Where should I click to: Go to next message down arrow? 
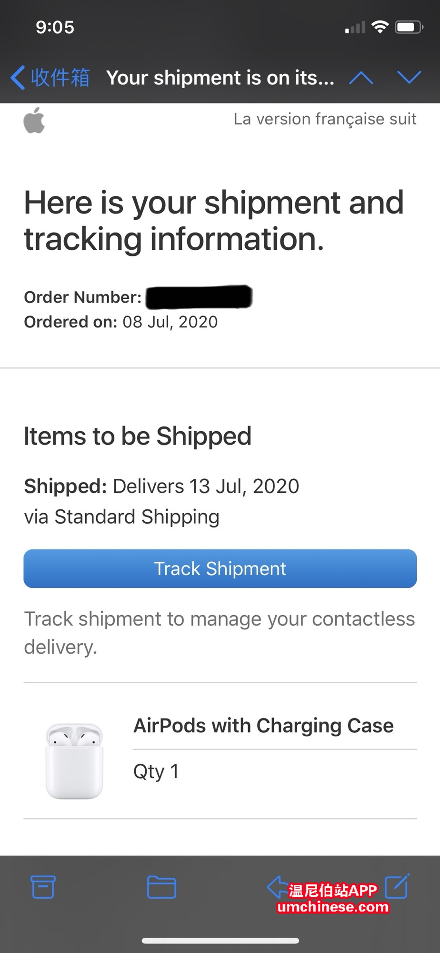[409, 78]
